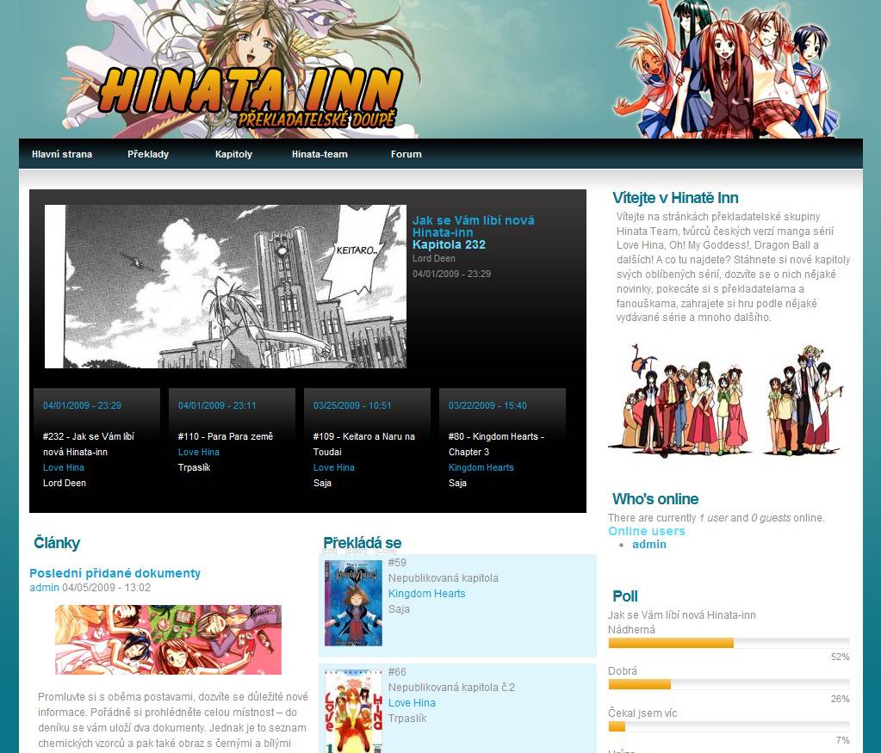Click the 'Dobrá' poll result bar
This screenshot has height=753, width=881.
(729, 684)
